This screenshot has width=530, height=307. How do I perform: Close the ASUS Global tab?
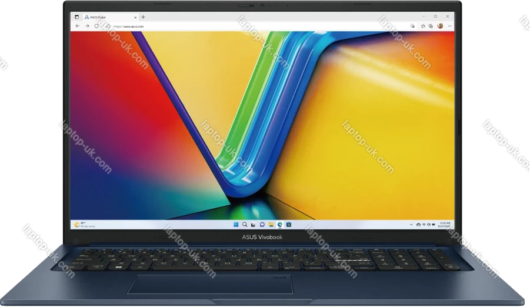(135, 17)
